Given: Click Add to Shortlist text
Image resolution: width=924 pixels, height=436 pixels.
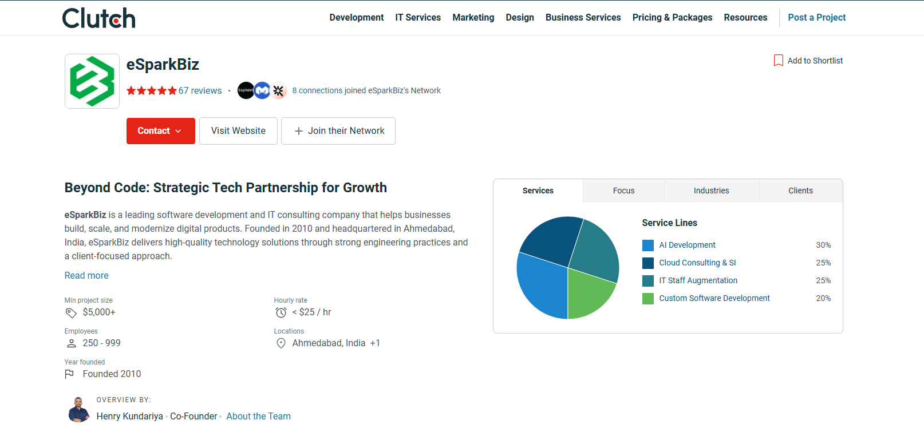Looking at the screenshot, I should (815, 61).
